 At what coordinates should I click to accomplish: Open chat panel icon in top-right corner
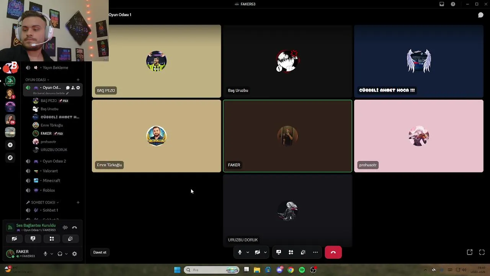[x=481, y=15]
